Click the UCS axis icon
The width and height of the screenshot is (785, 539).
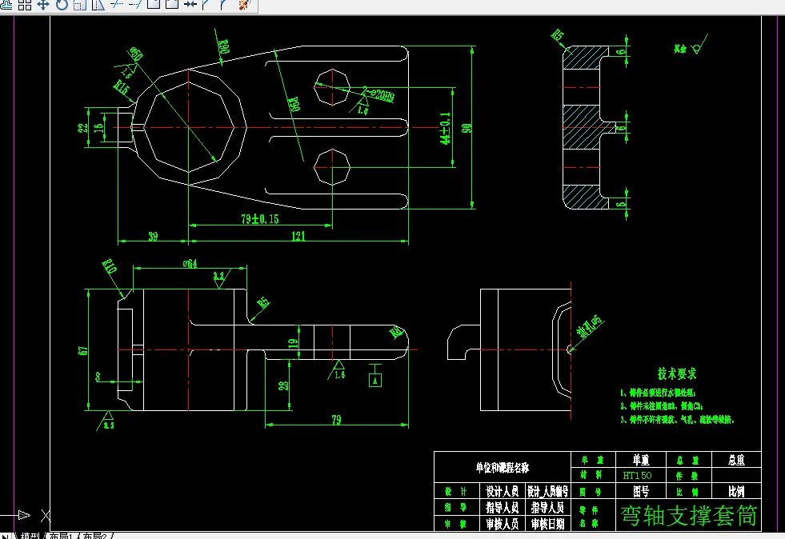25,514
